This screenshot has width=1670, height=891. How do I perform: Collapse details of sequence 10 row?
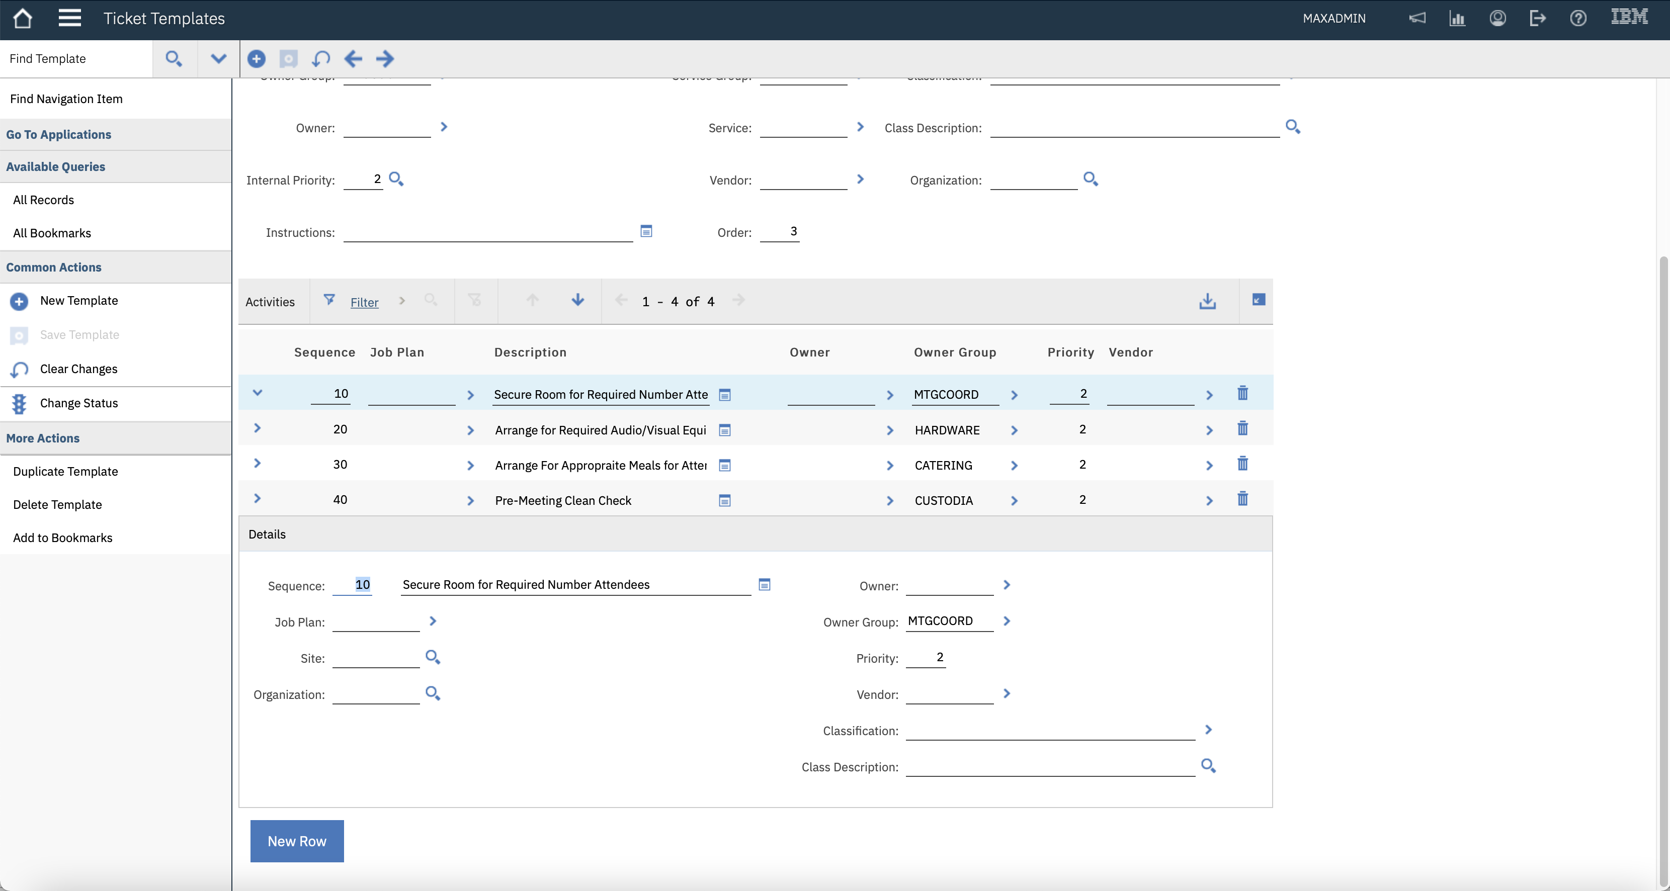258,393
